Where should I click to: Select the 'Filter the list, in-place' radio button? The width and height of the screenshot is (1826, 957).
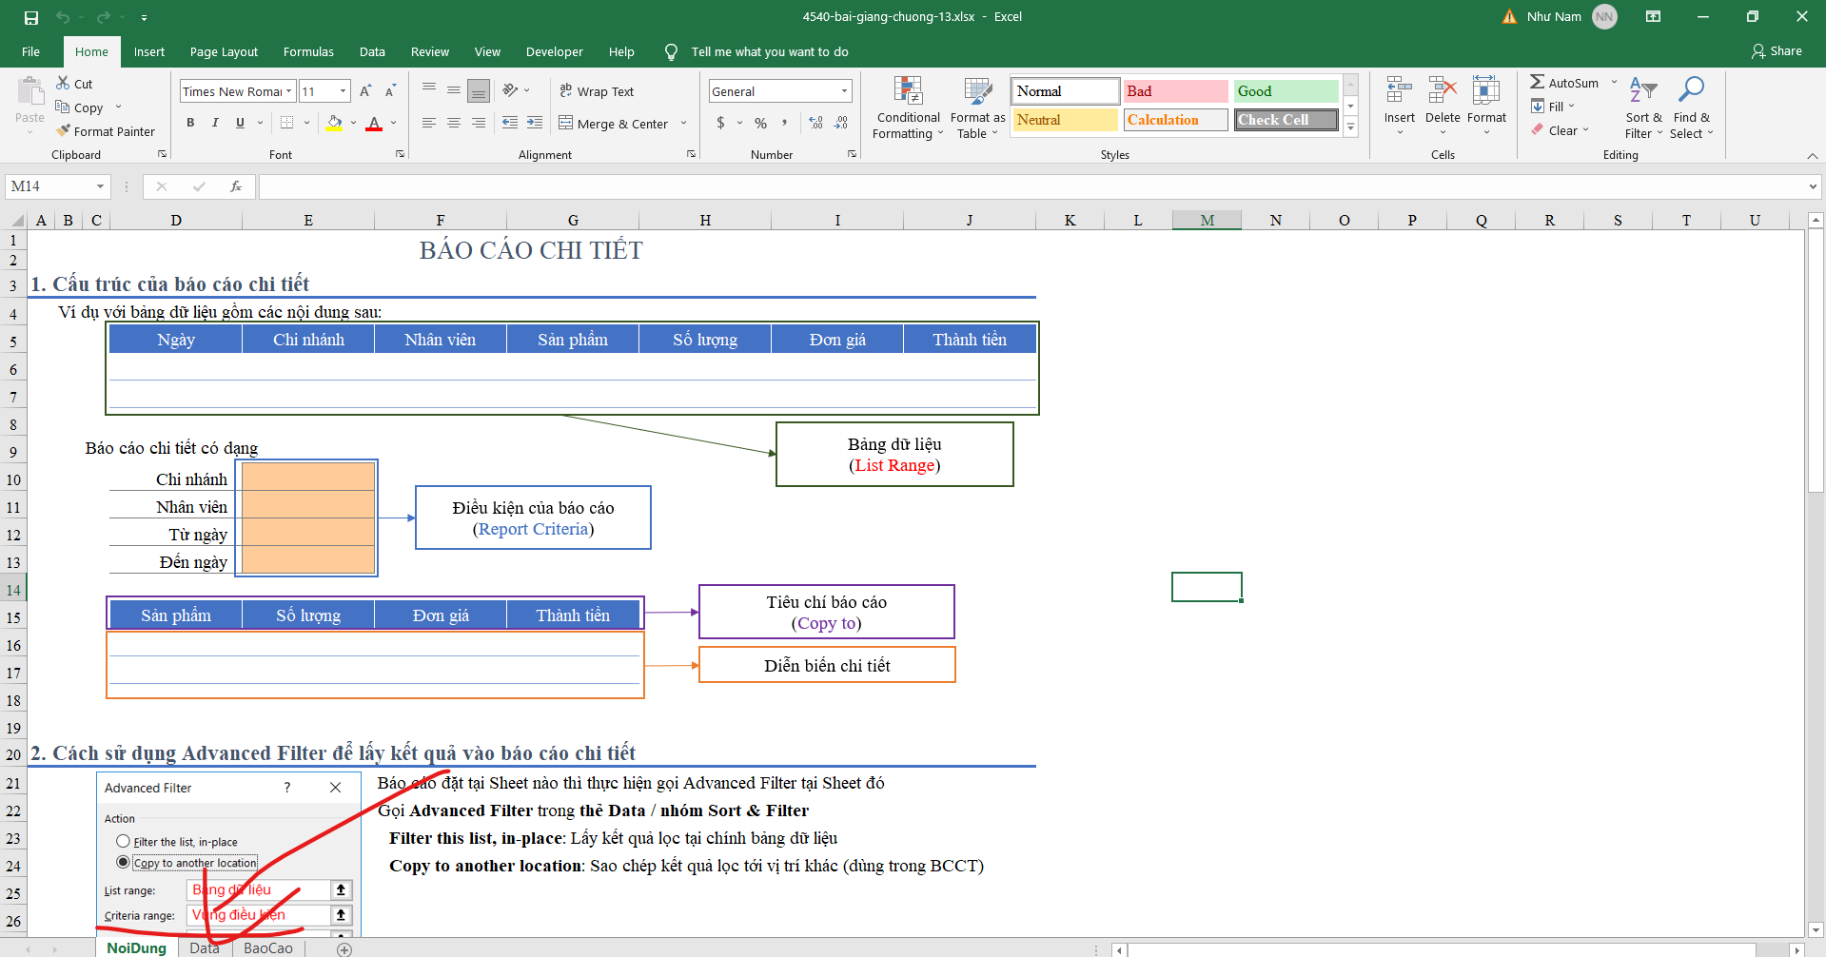123,842
